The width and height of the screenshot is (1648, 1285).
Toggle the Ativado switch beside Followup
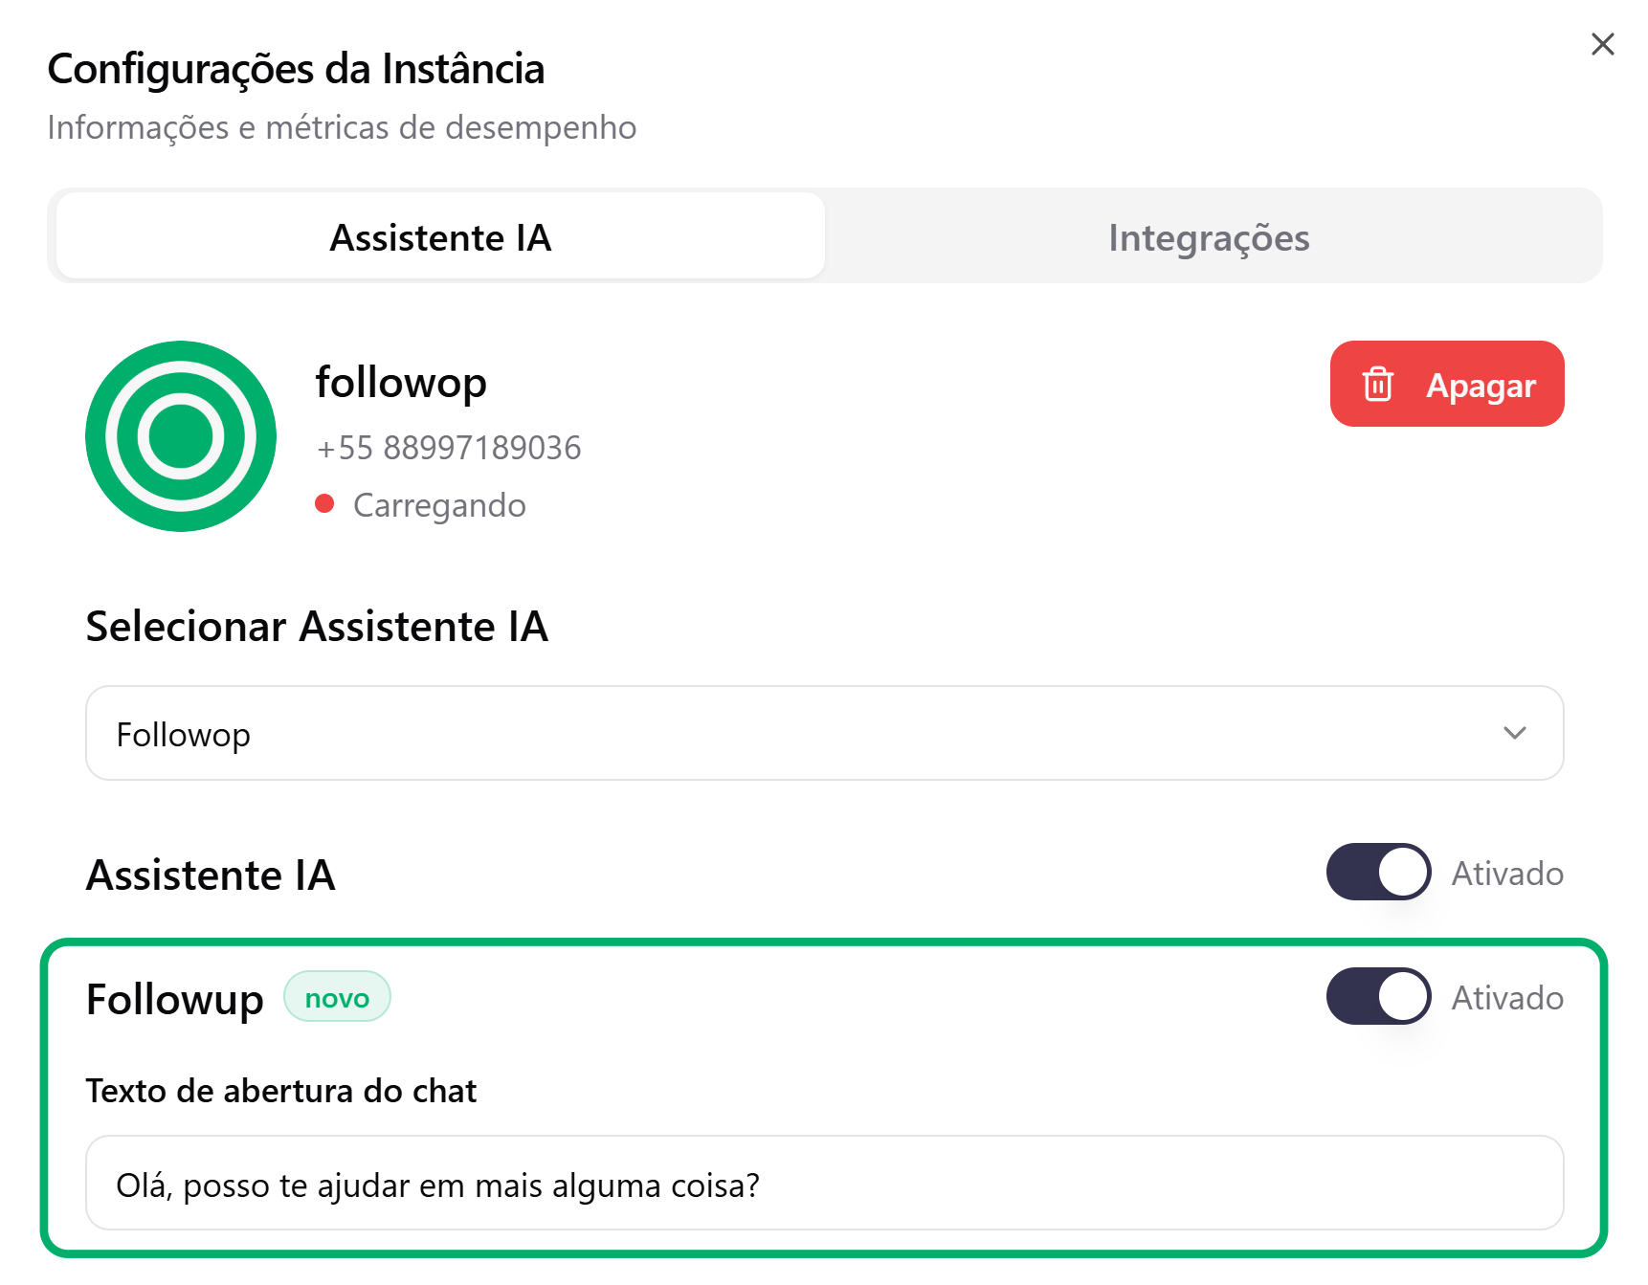[1378, 996]
